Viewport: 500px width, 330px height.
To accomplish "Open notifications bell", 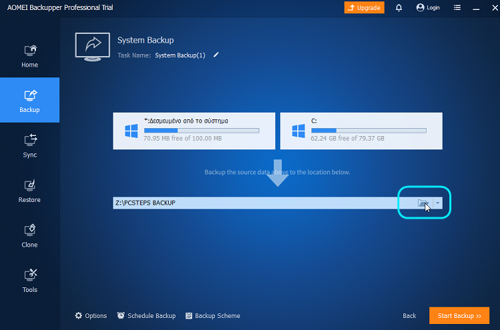I will (x=399, y=7).
